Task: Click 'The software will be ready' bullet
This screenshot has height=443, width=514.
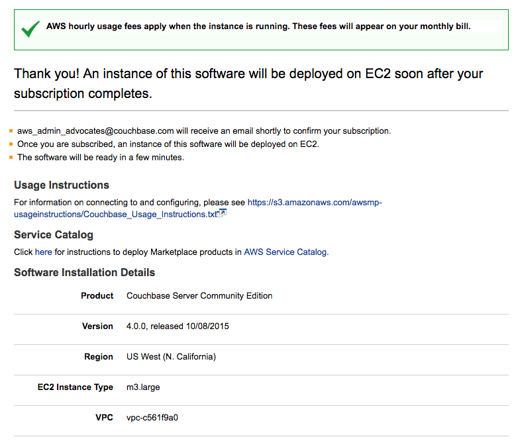Action: 101,158
